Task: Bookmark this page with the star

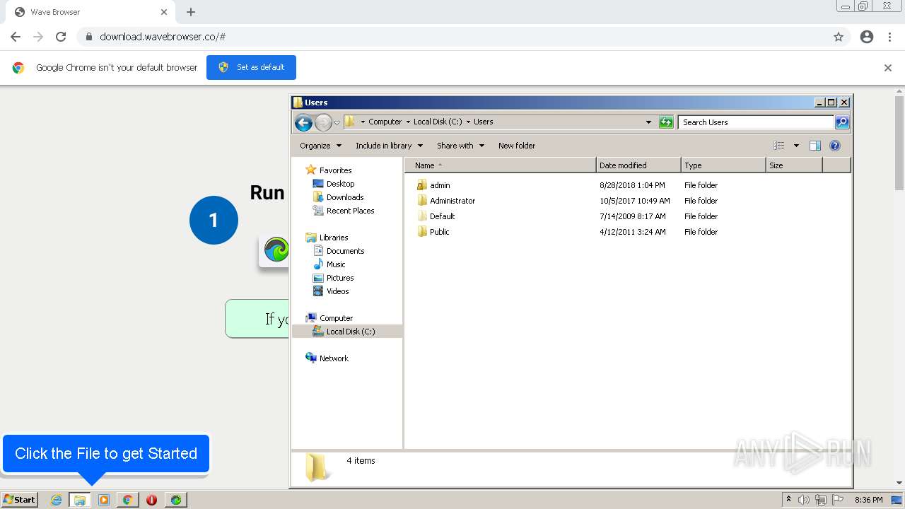Action: pyautogui.click(x=839, y=37)
